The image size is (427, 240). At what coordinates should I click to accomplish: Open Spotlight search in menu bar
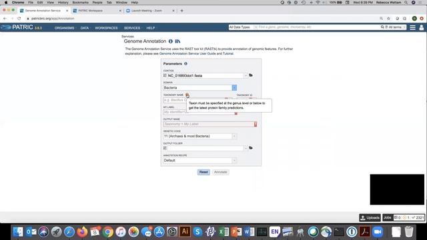406,3
